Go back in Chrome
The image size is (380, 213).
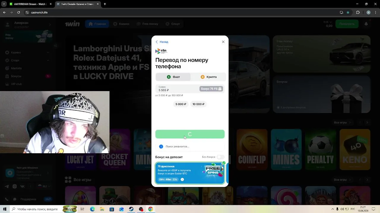point(4,12)
